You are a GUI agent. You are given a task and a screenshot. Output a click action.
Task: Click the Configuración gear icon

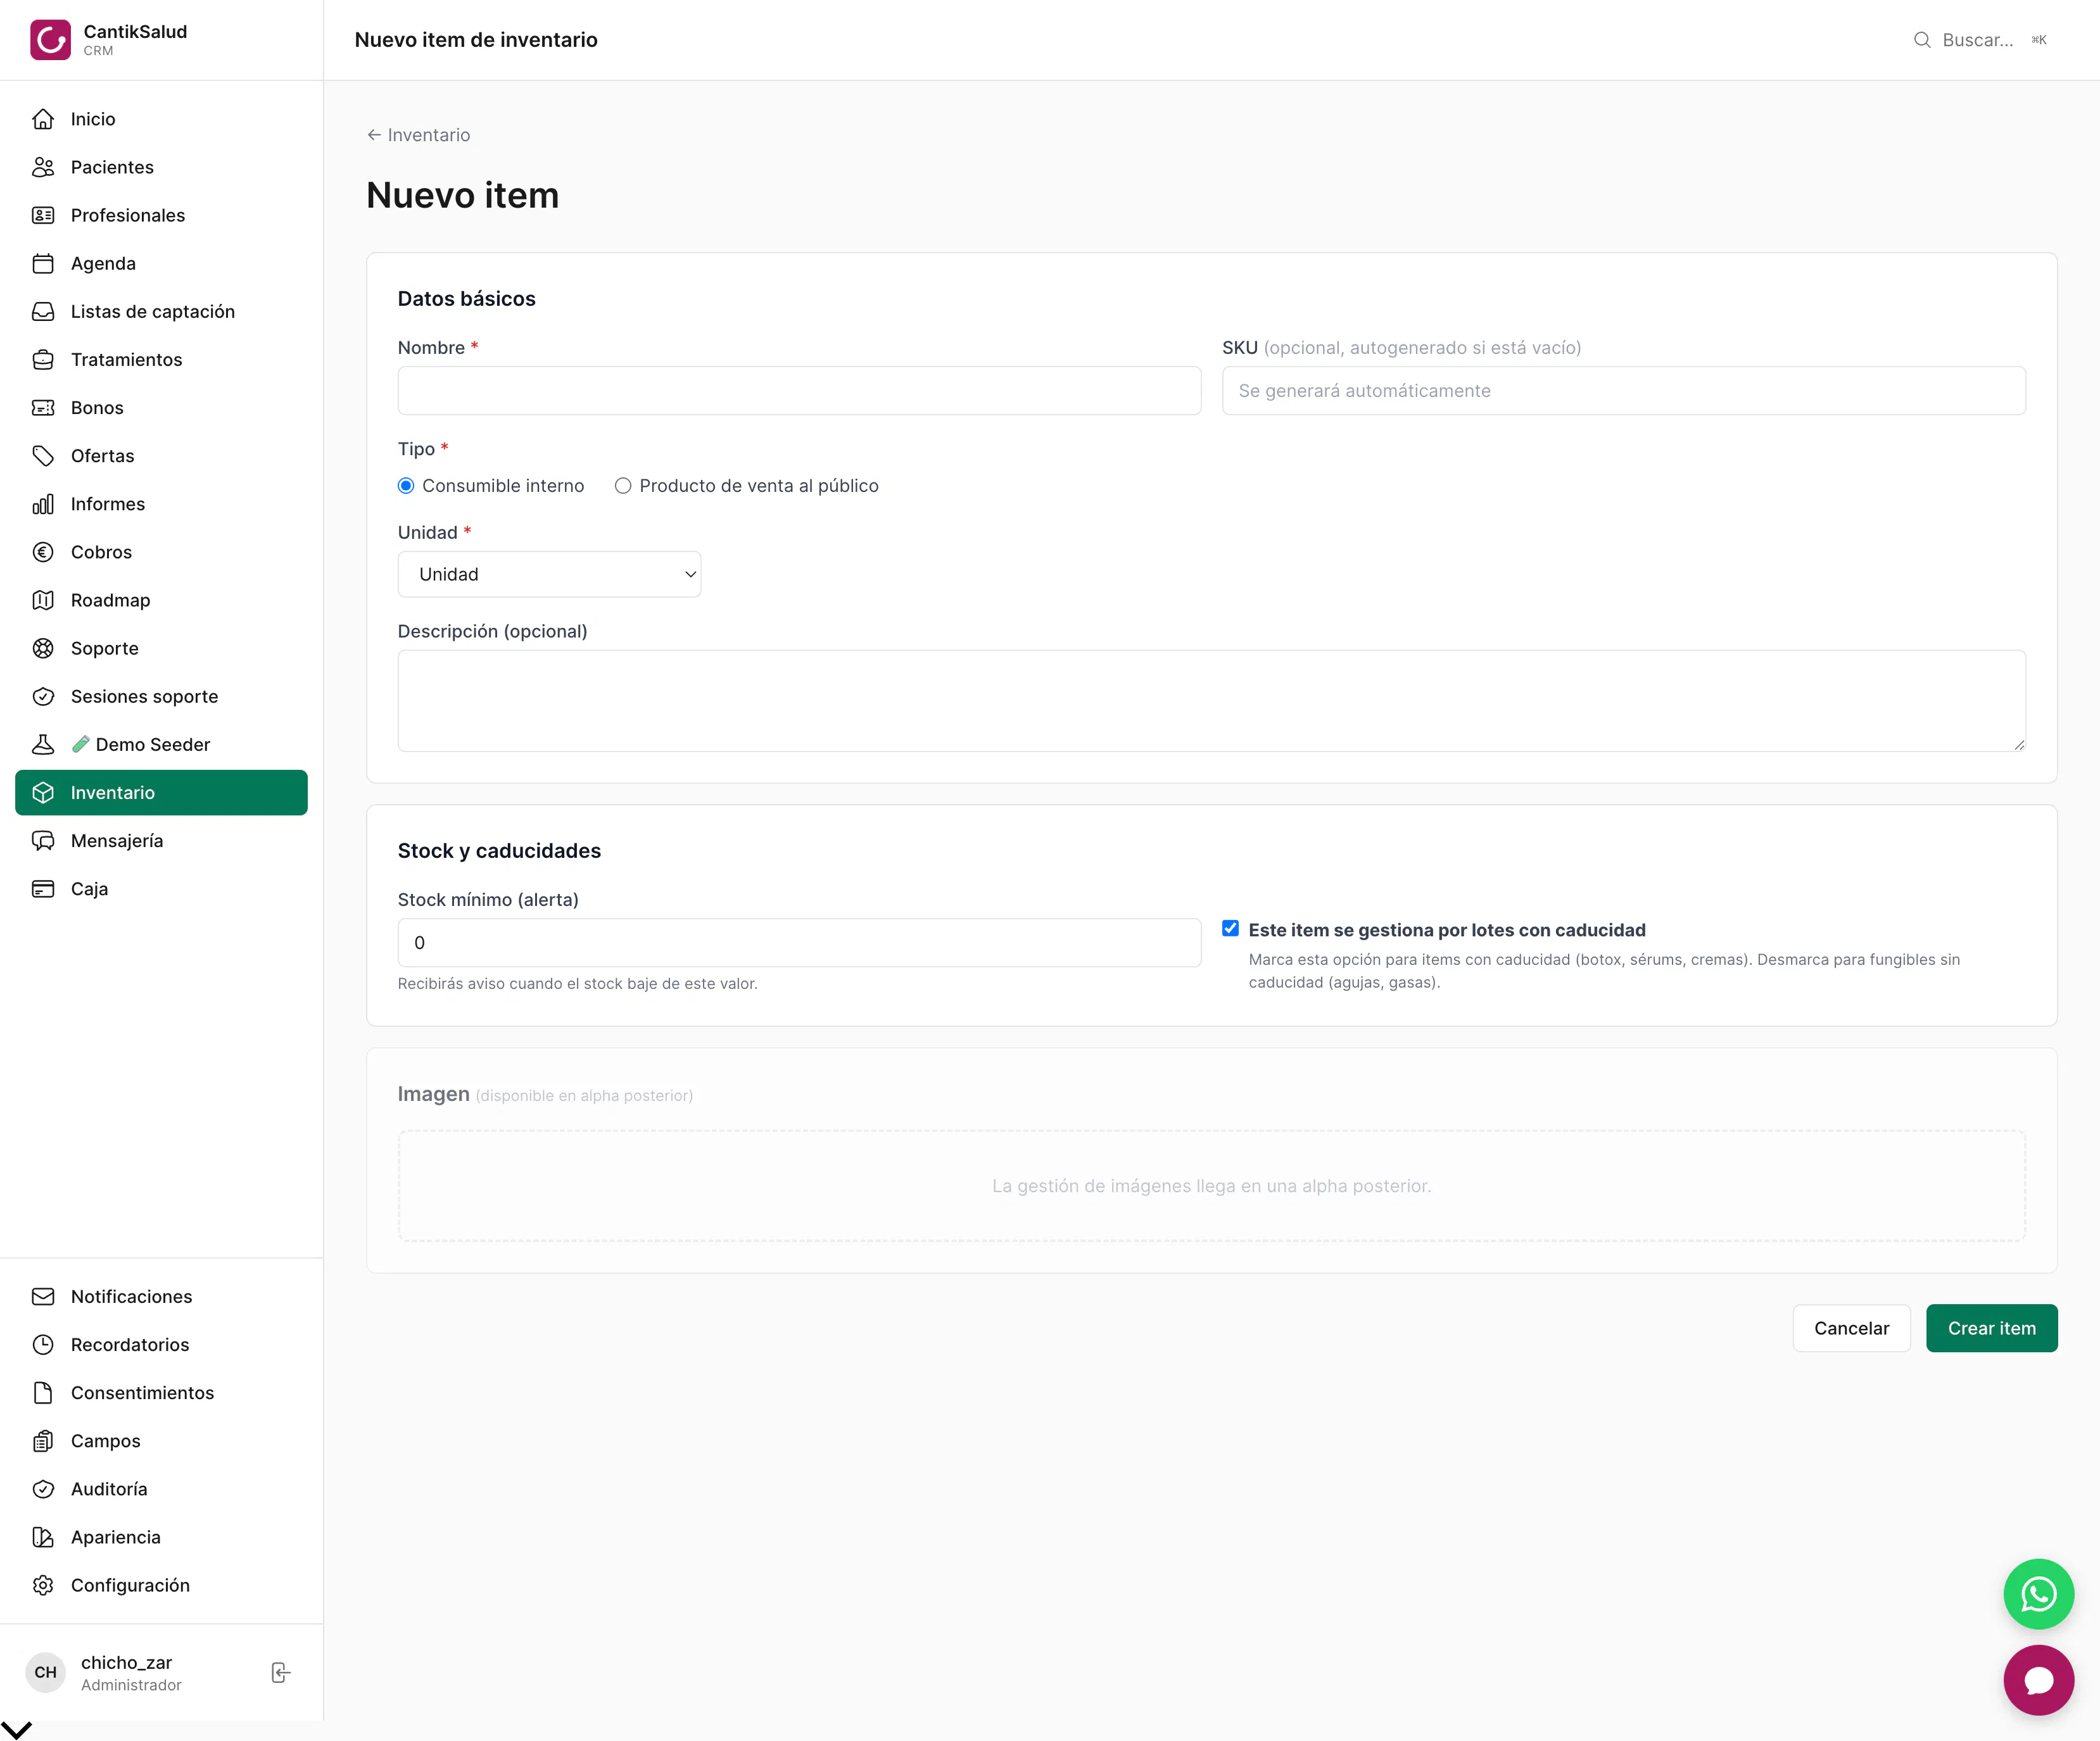click(43, 1585)
